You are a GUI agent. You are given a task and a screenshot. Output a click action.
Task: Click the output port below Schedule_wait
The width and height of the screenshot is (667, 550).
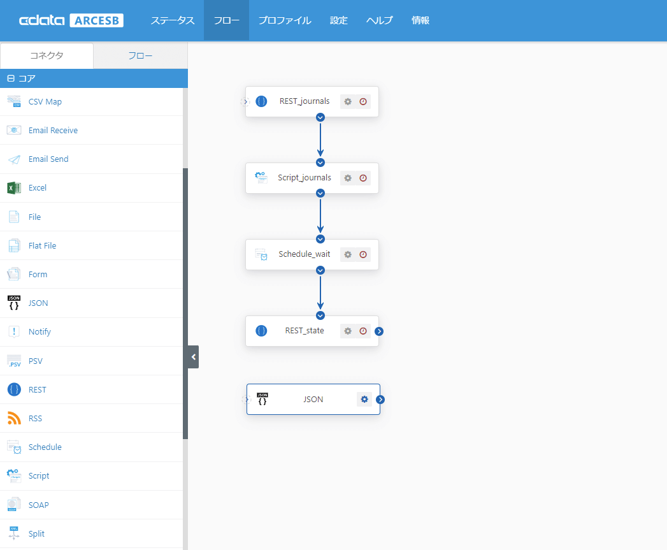(320, 270)
